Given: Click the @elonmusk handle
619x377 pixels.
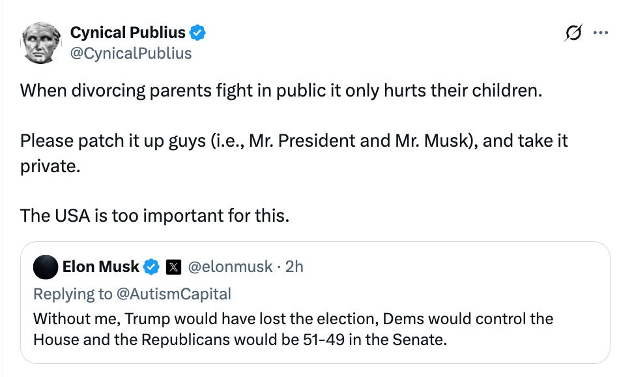Looking at the screenshot, I should coord(230,267).
